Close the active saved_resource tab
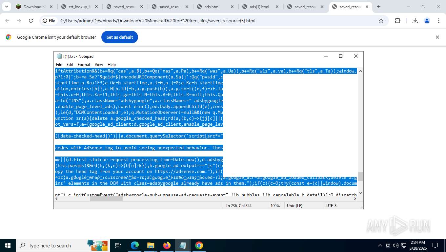This screenshot has height=252, width=446. (x=367, y=7)
